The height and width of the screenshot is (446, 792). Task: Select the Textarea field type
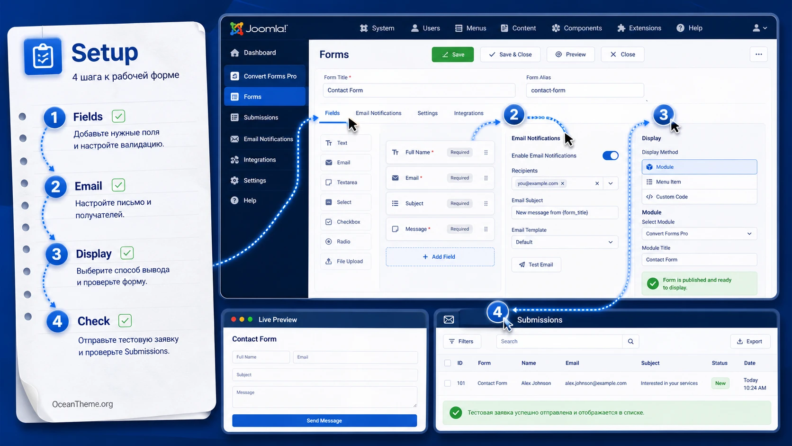point(346,182)
